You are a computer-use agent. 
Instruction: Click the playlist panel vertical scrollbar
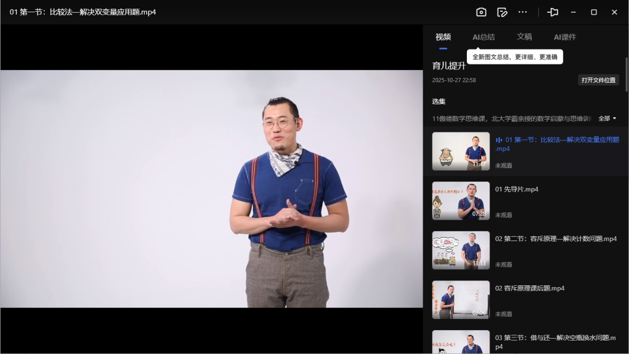(626, 74)
